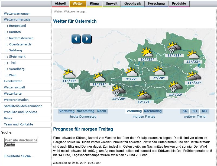Viewport: 217px width, 166px height.
Task: Click the 12°/21° temperature label
Action: tap(144, 102)
